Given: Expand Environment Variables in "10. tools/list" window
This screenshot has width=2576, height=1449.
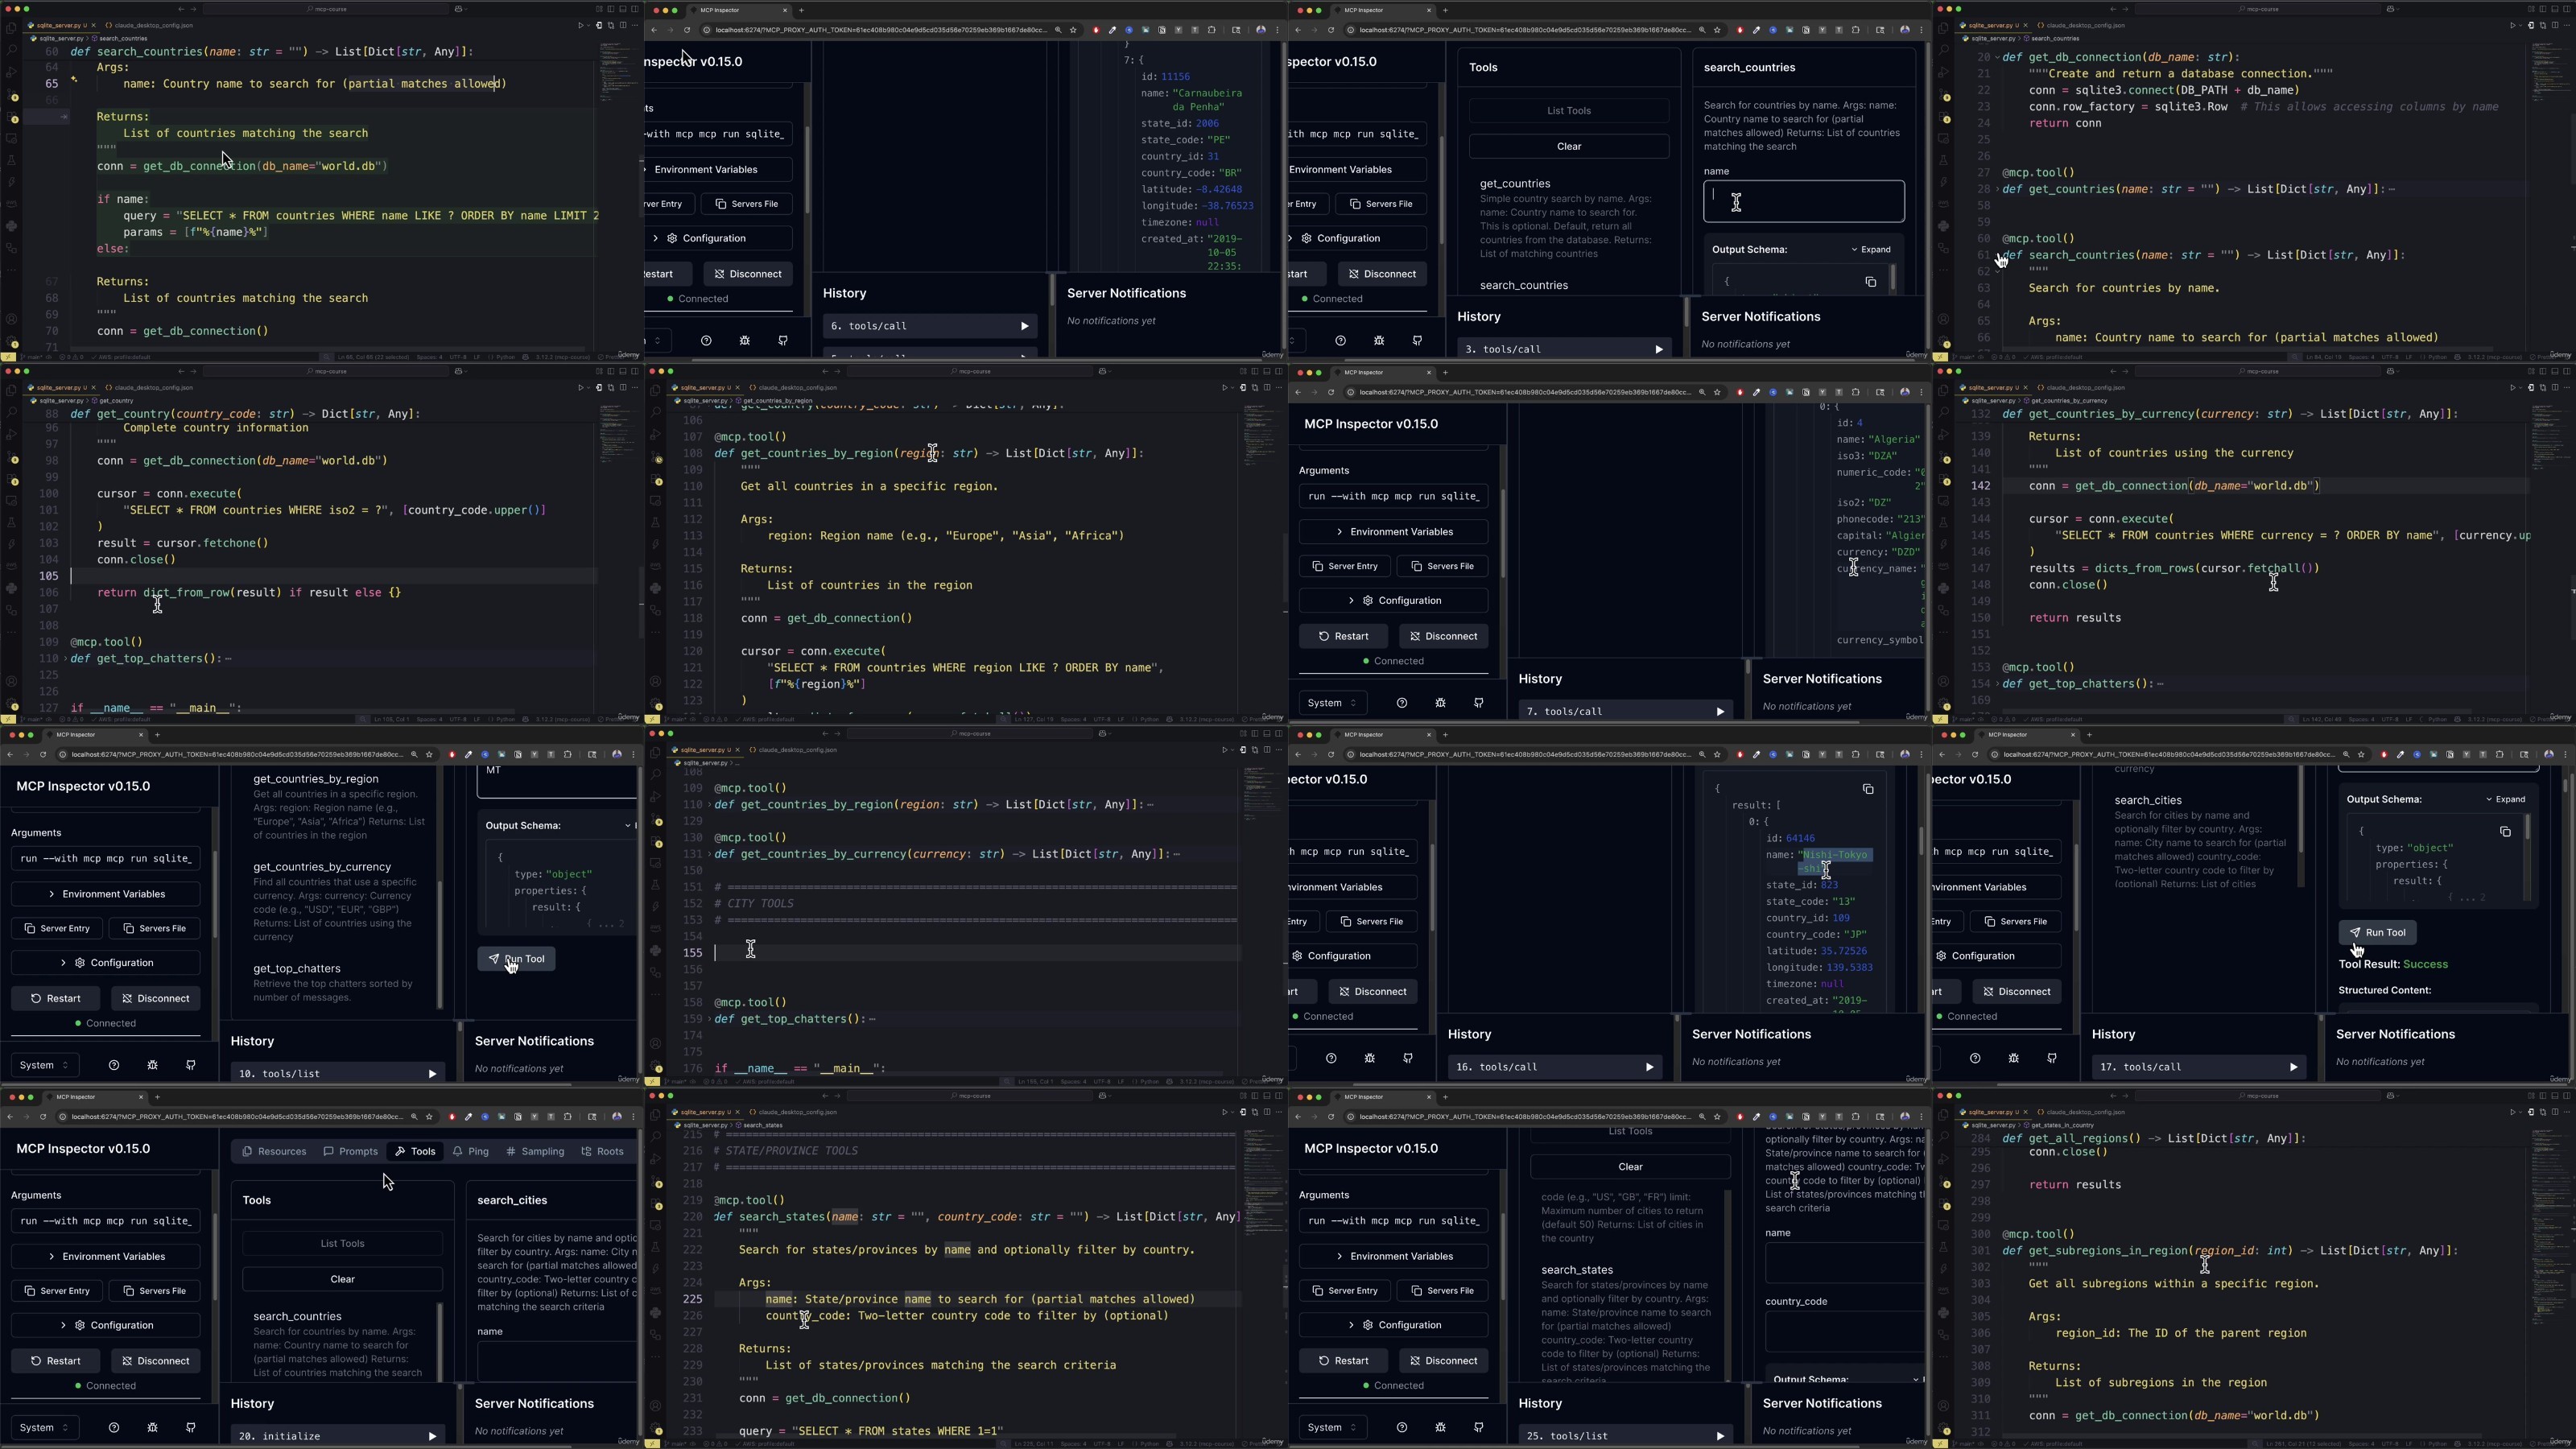Looking at the screenshot, I should coord(105,894).
